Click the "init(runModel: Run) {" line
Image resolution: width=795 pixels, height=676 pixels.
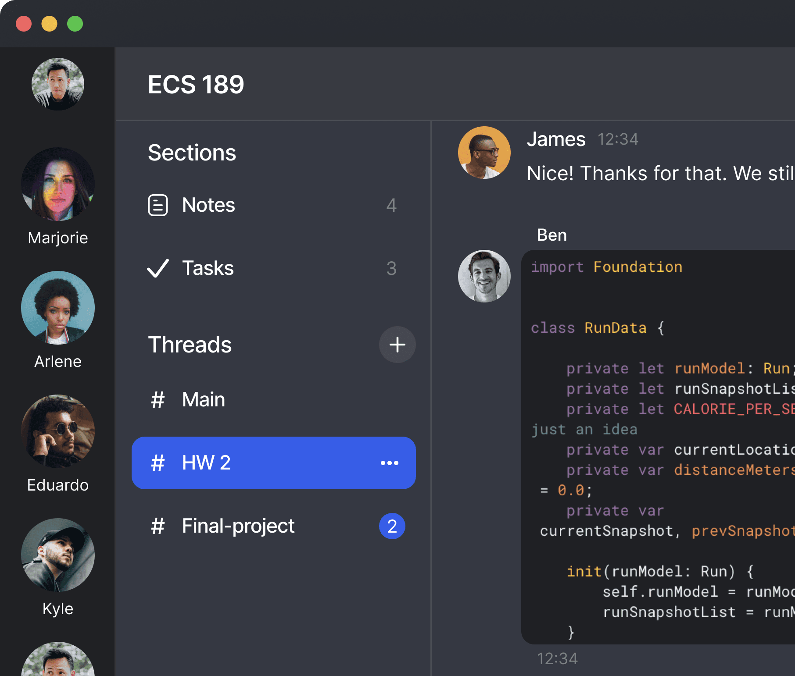click(x=660, y=571)
